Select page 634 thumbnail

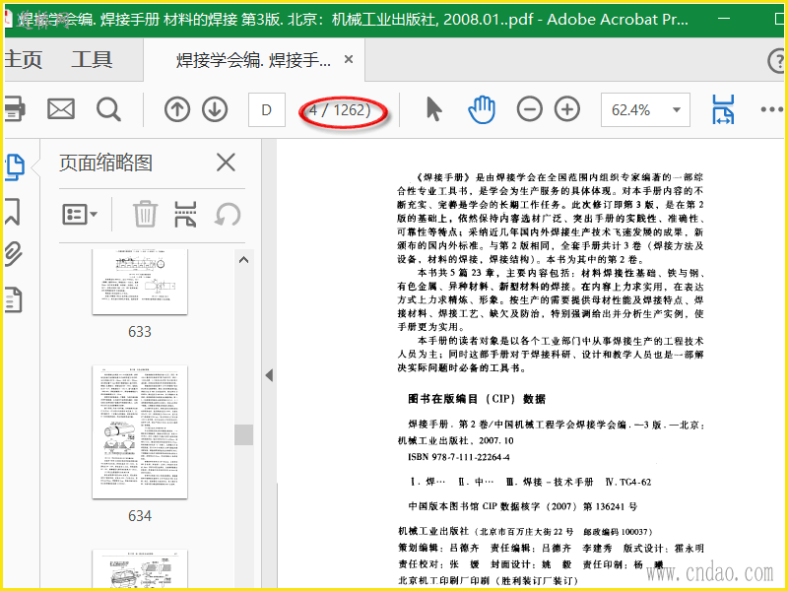[x=140, y=432]
